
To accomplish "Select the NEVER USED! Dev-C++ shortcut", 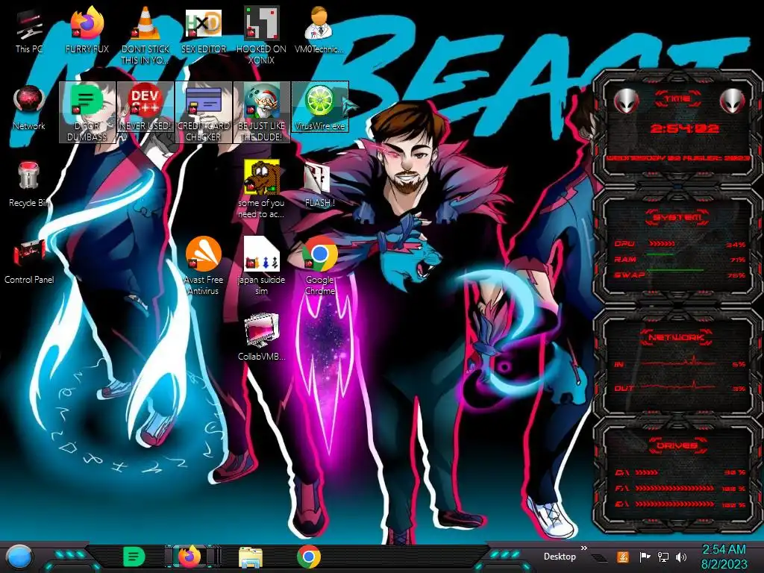I will [x=145, y=108].
